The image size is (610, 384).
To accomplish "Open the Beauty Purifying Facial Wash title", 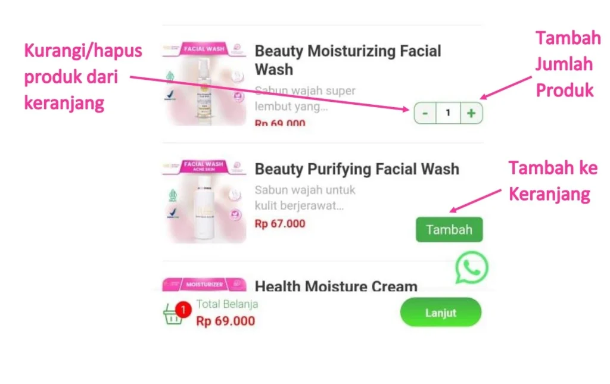I will coord(357,169).
